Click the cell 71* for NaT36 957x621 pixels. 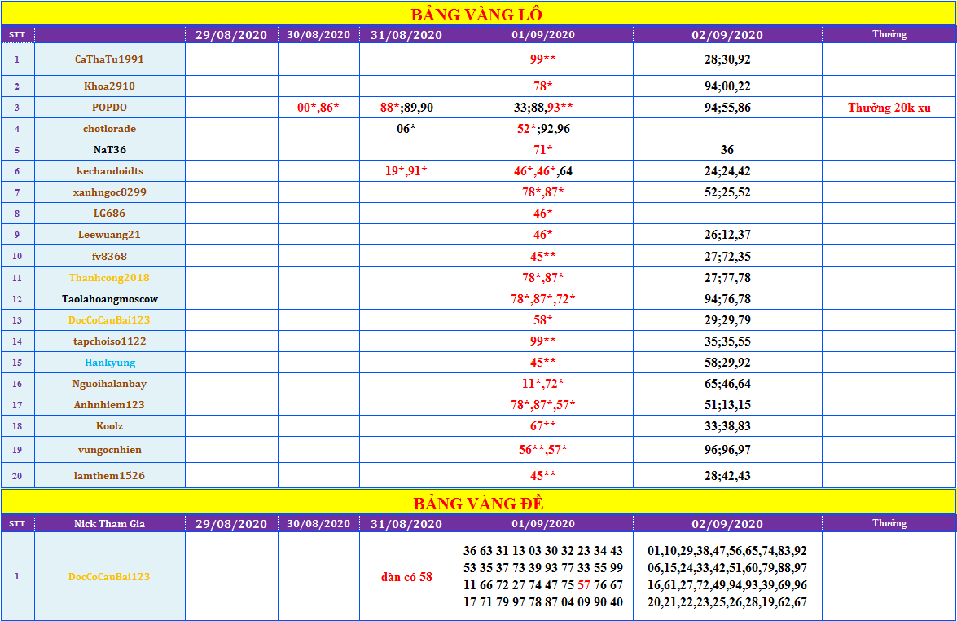(543, 150)
